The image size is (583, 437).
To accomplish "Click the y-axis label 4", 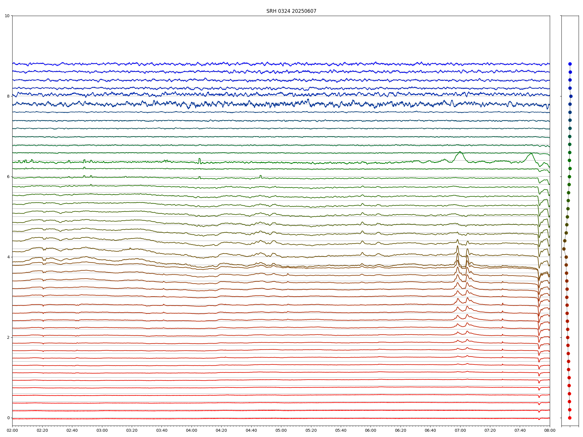I will tap(8, 257).
